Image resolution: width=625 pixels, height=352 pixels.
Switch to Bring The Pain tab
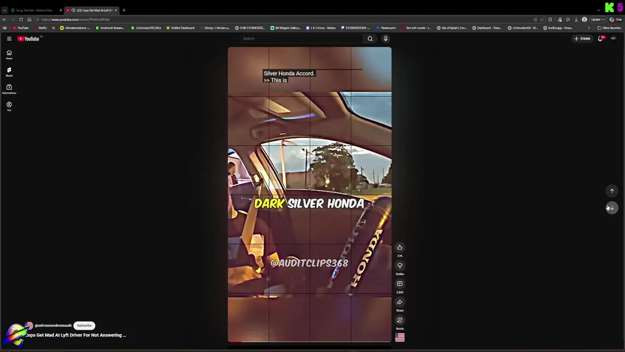[x=34, y=10]
